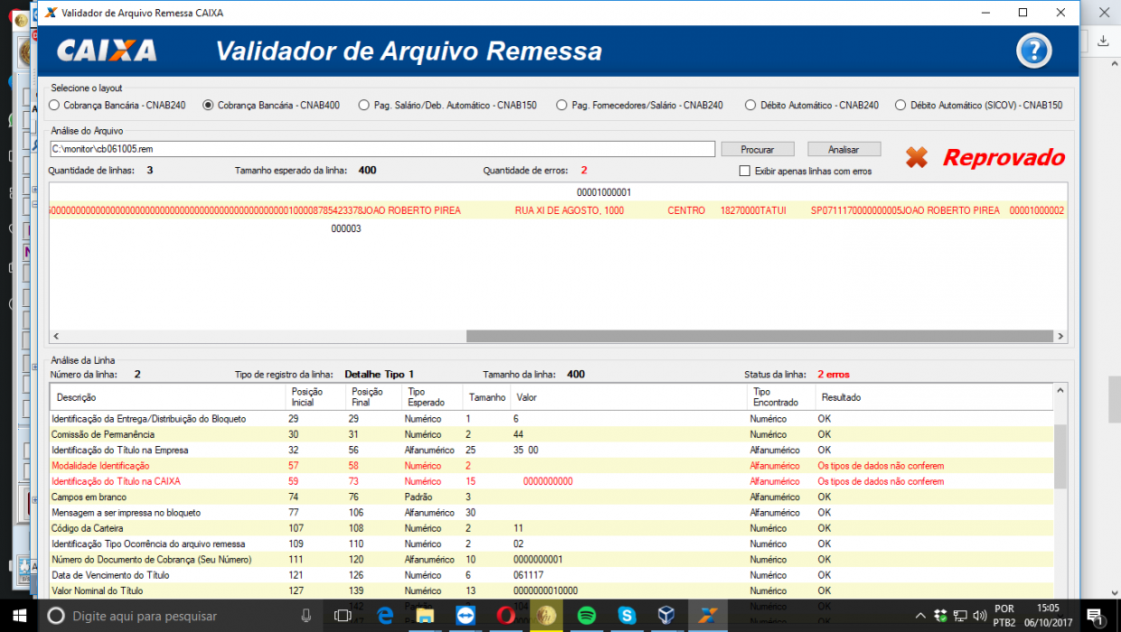
Task: Select Valor Nominal do Título row
Action: tap(551, 590)
